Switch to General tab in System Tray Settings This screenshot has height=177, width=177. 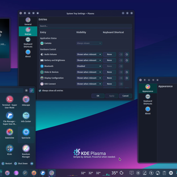[28, 21]
